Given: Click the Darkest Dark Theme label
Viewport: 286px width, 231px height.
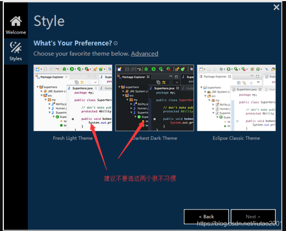Looking at the screenshot, I should pos(155,138).
